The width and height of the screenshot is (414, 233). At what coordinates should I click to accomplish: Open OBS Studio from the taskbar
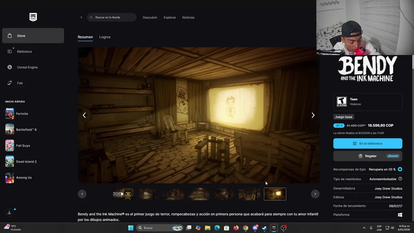click(284, 228)
